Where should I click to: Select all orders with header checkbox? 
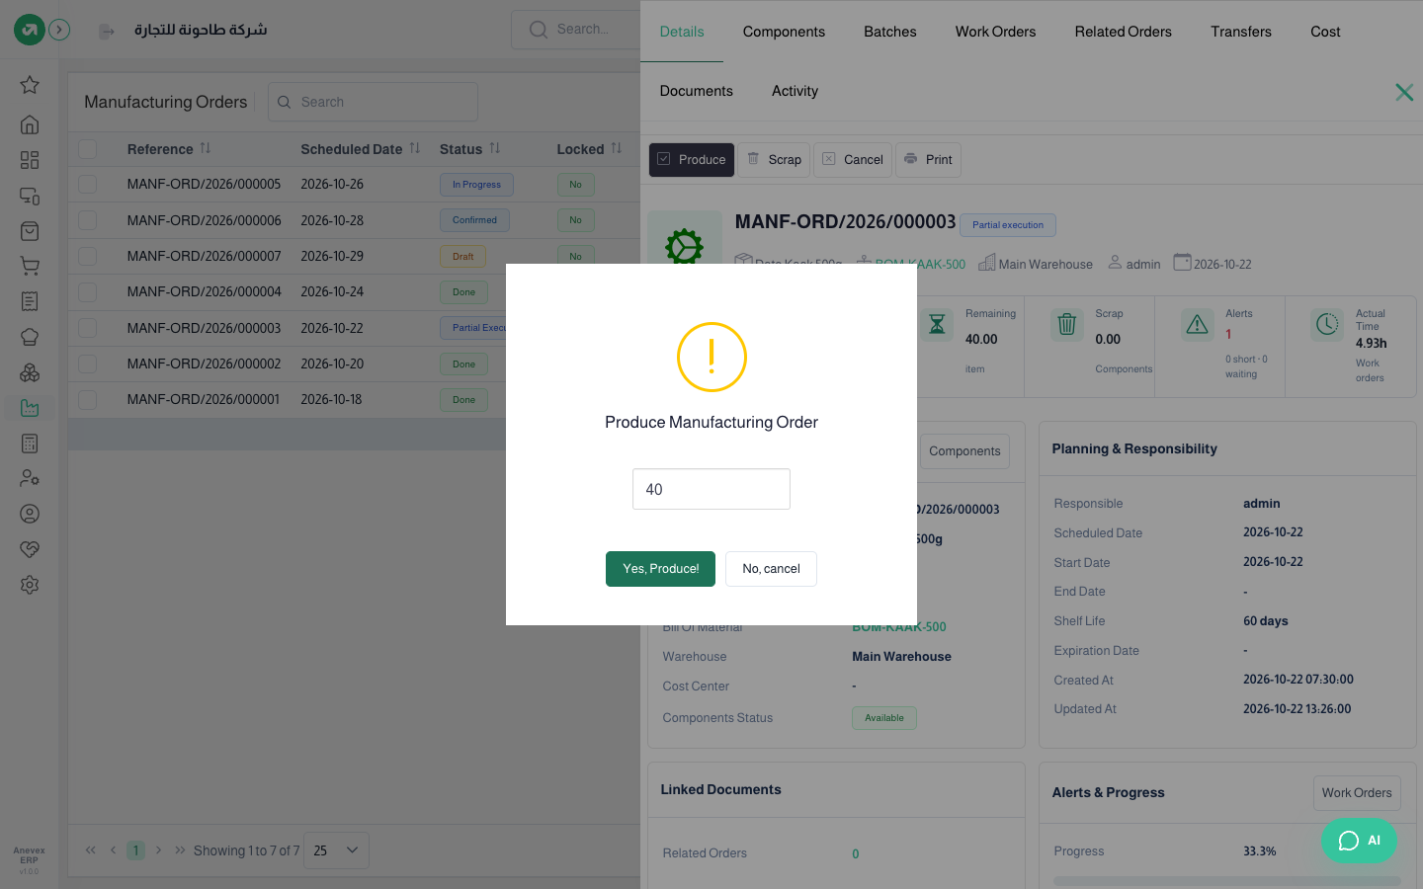click(x=88, y=149)
